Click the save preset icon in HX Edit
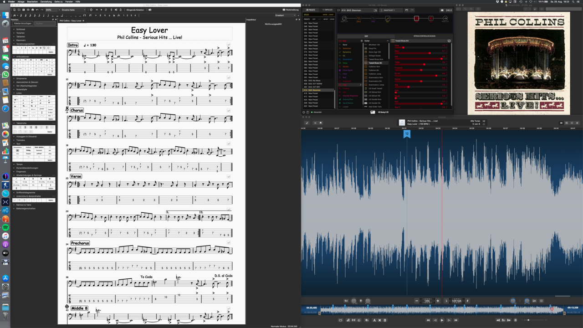Image resolution: width=583 pixels, height=328 pixels. tap(375, 10)
